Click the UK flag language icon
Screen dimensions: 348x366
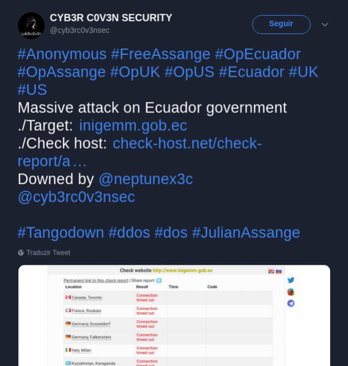click(x=271, y=271)
